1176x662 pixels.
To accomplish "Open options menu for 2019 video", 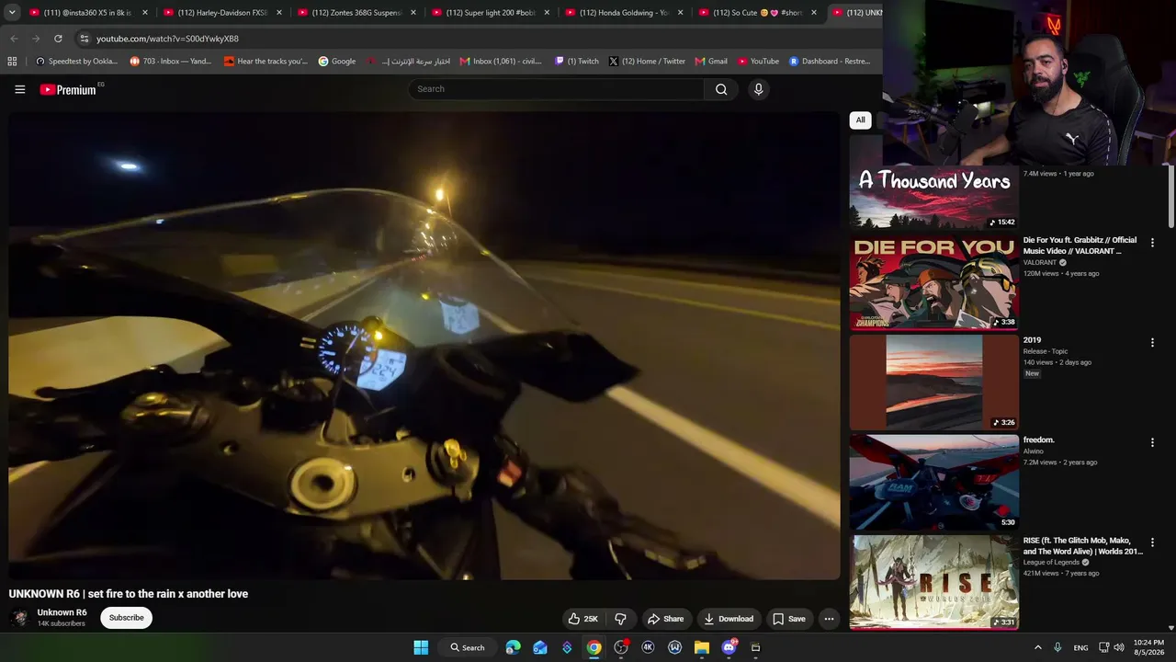I will 1152,343.
